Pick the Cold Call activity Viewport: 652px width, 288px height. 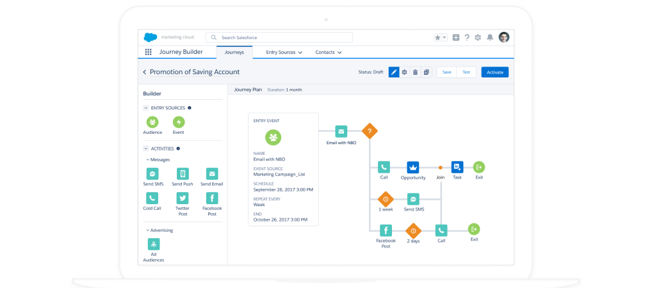152,198
